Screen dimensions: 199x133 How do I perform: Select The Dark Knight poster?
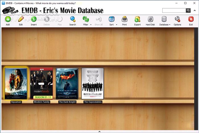pyautogui.click(x=67, y=83)
